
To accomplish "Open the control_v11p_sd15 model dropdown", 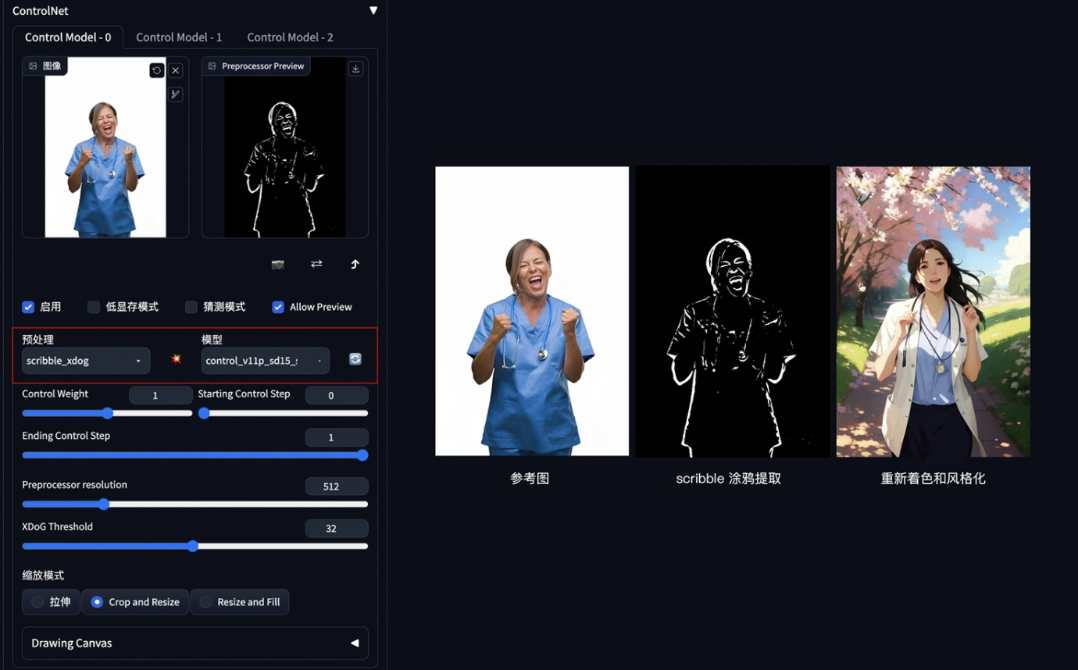I will click(266, 361).
